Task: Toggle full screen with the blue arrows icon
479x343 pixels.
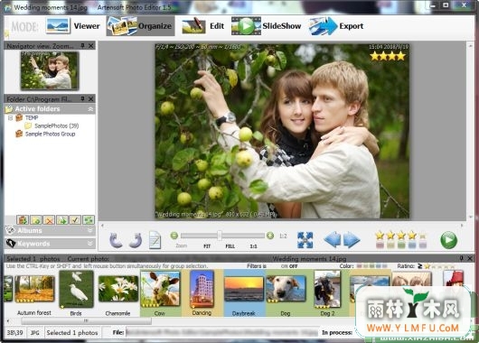Action: tap(305, 239)
